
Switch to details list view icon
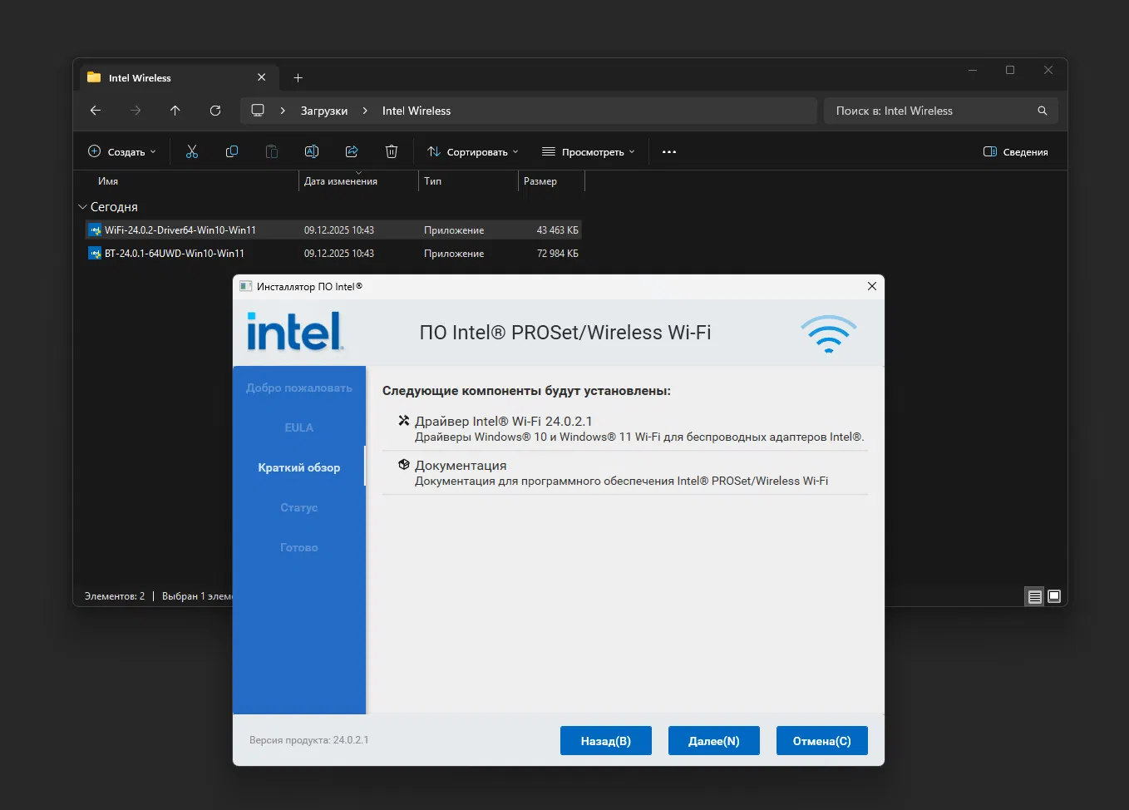pyautogui.click(x=1034, y=596)
